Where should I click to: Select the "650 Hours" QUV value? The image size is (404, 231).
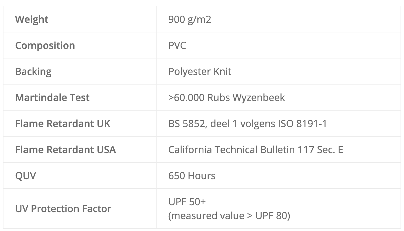pyautogui.click(x=192, y=176)
